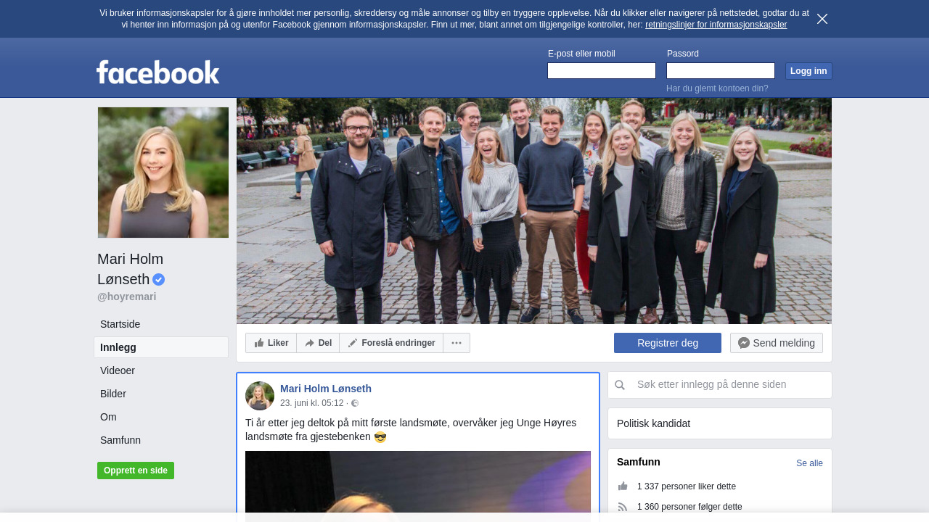Screen dimensions: 929x522
Task: Click the search magnifier icon
Action: pos(620,385)
